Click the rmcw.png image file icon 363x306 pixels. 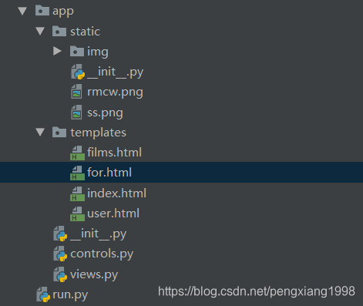[x=76, y=92]
